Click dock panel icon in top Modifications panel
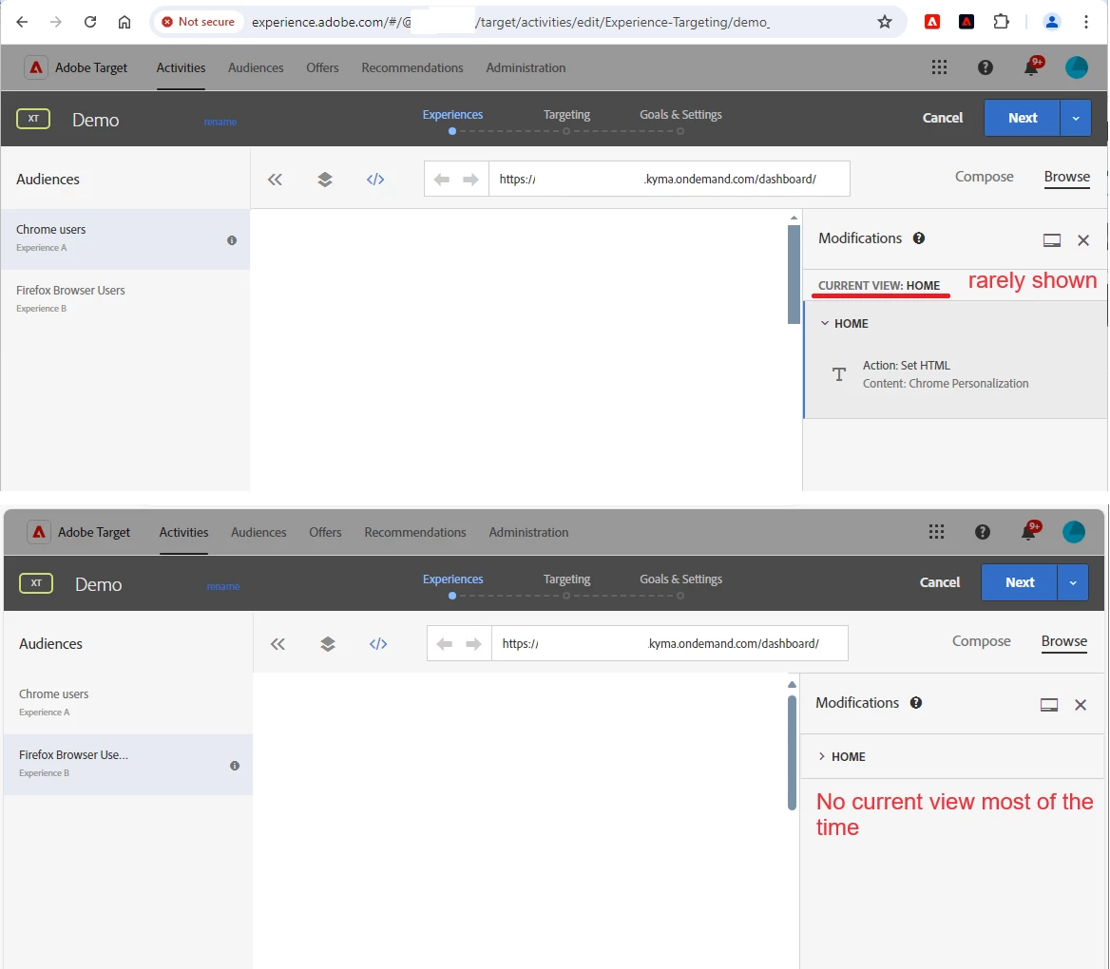 coord(1052,240)
